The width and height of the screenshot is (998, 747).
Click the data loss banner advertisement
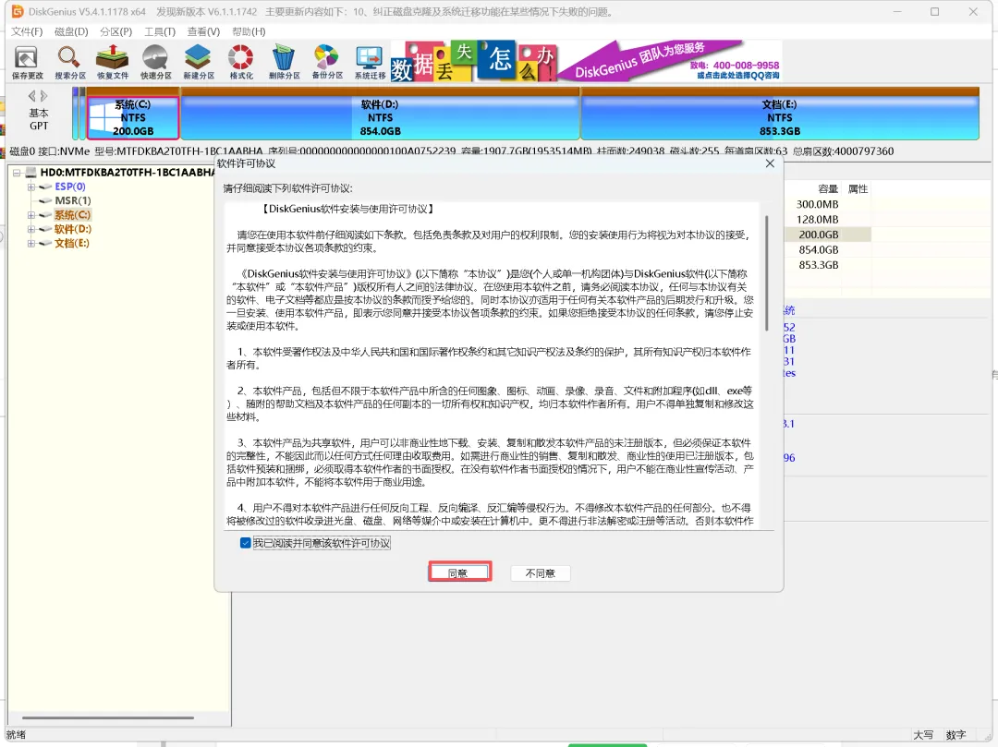pos(473,62)
